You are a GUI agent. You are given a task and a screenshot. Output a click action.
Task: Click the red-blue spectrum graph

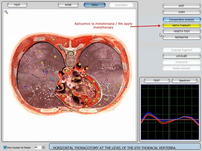point(170,112)
